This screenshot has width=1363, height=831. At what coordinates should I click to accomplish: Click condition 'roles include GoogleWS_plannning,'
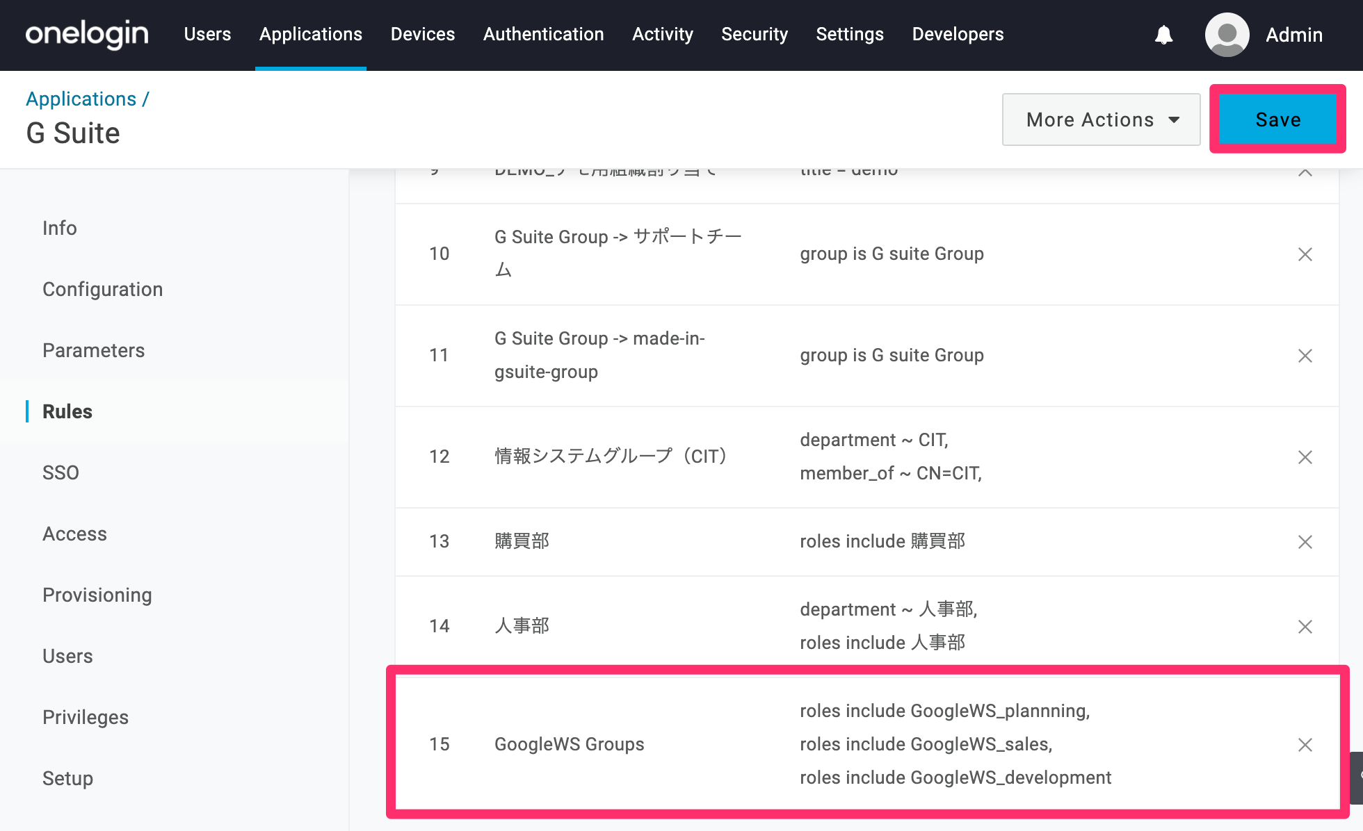(x=945, y=711)
